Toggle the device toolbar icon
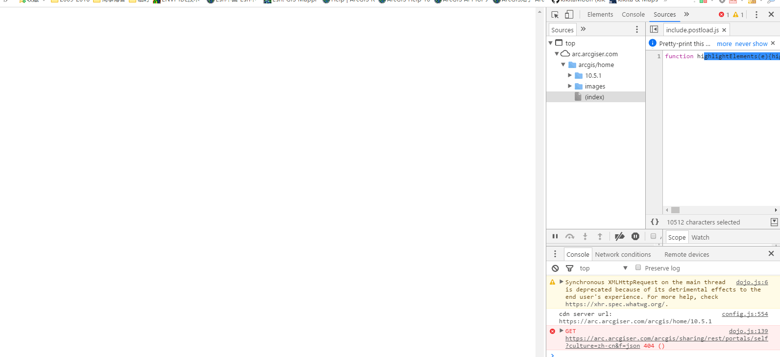The height and width of the screenshot is (357, 780). coord(569,15)
